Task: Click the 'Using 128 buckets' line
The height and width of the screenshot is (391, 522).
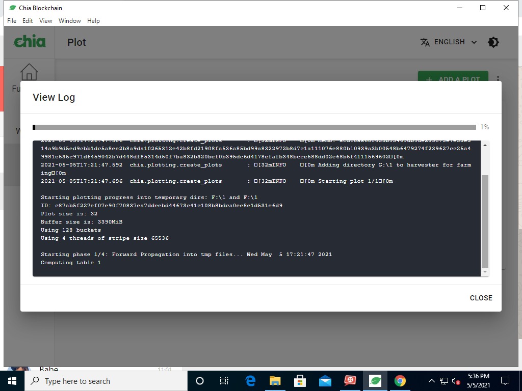Action: pos(70,230)
